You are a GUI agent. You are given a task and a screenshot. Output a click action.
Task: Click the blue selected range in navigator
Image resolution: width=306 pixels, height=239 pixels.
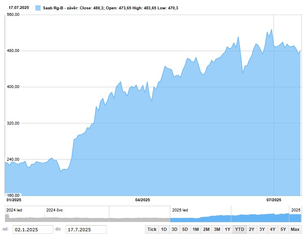[x=236, y=218]
